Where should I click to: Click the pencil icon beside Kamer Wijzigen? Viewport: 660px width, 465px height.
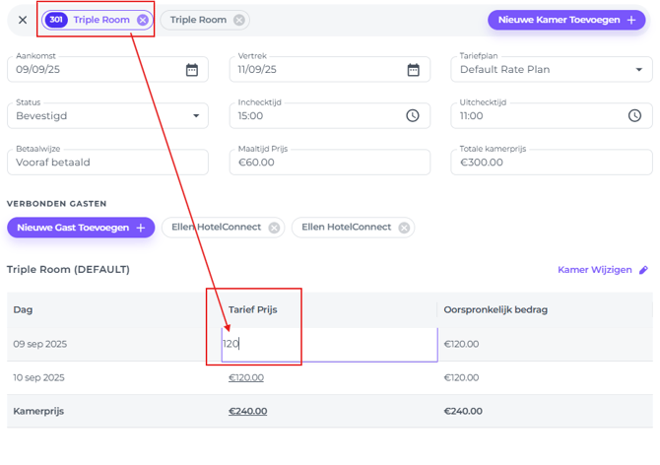644,270
